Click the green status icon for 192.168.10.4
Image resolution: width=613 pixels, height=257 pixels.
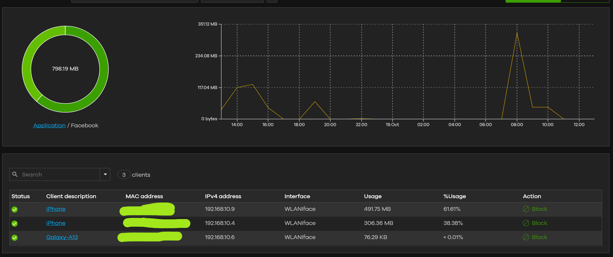(14, 223)
